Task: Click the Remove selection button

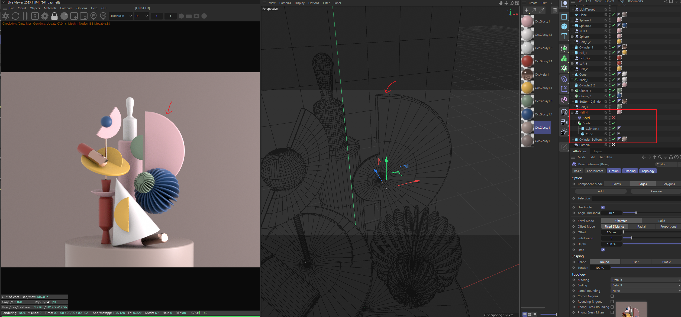Action: point(656,191)
